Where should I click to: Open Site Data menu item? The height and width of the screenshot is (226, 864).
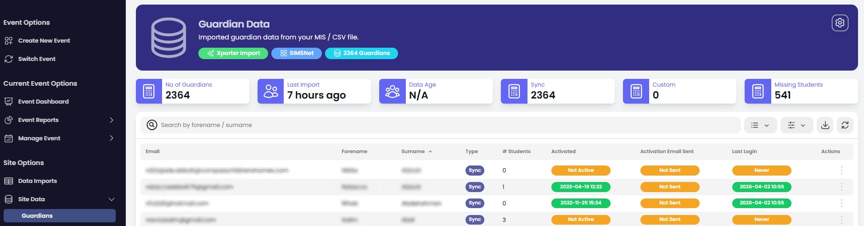(x=32, y=199)
